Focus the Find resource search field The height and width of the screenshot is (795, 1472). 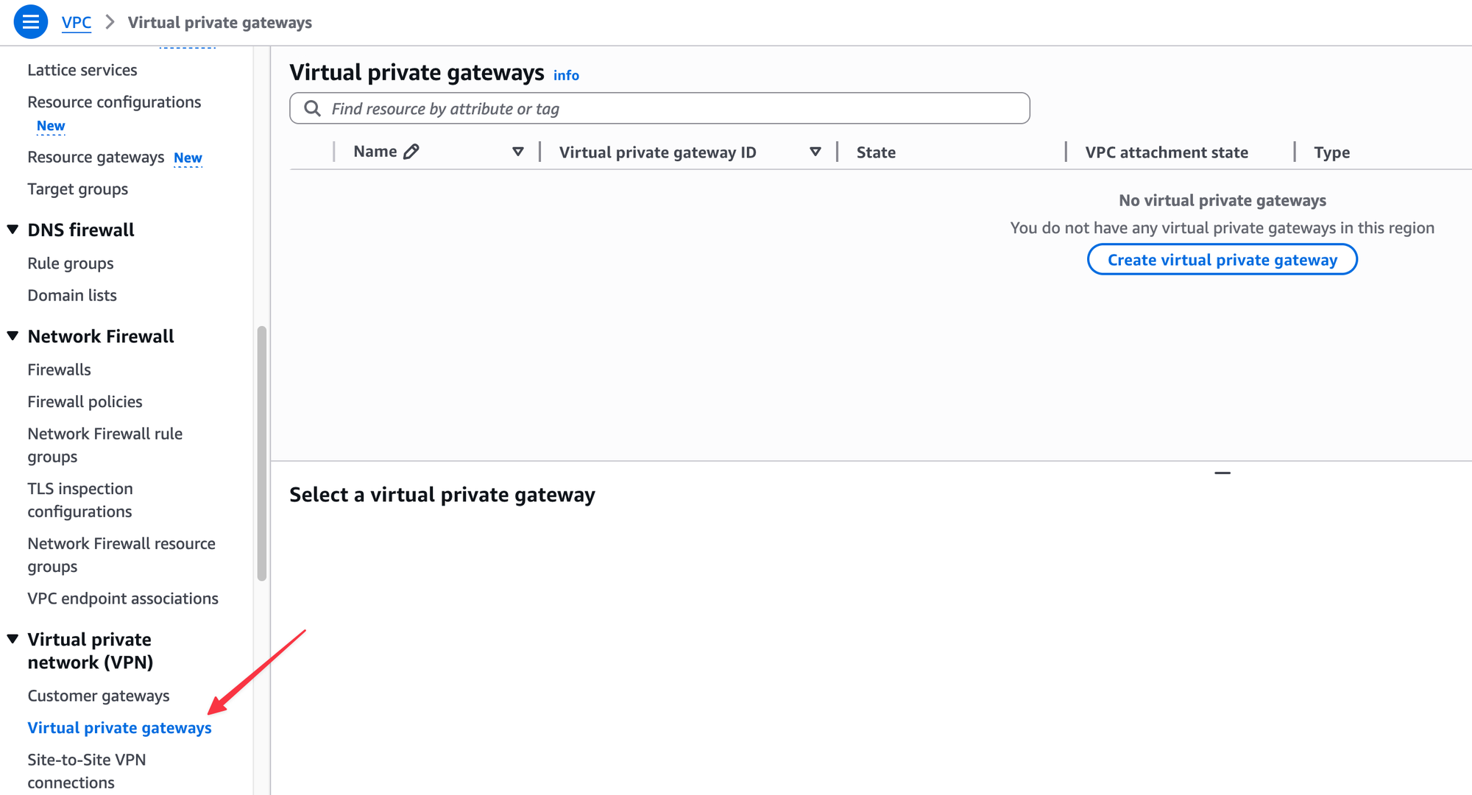(x=659, y=109)
